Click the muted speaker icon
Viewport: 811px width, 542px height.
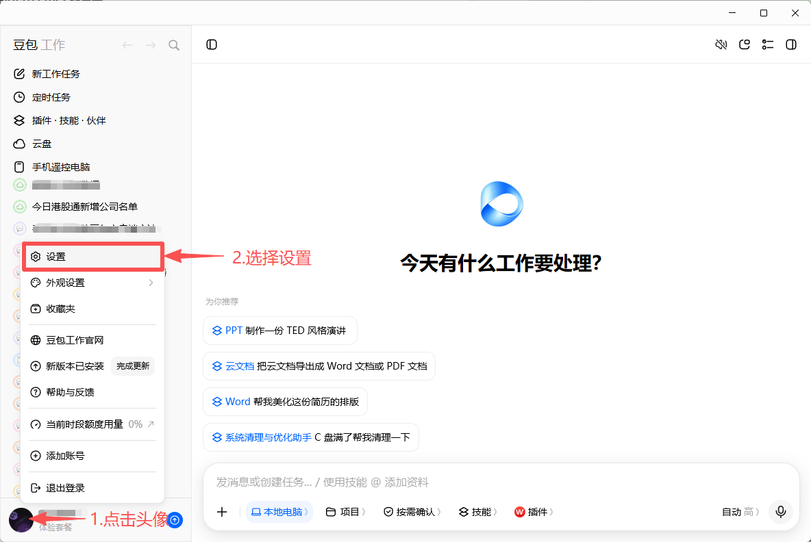721,44
